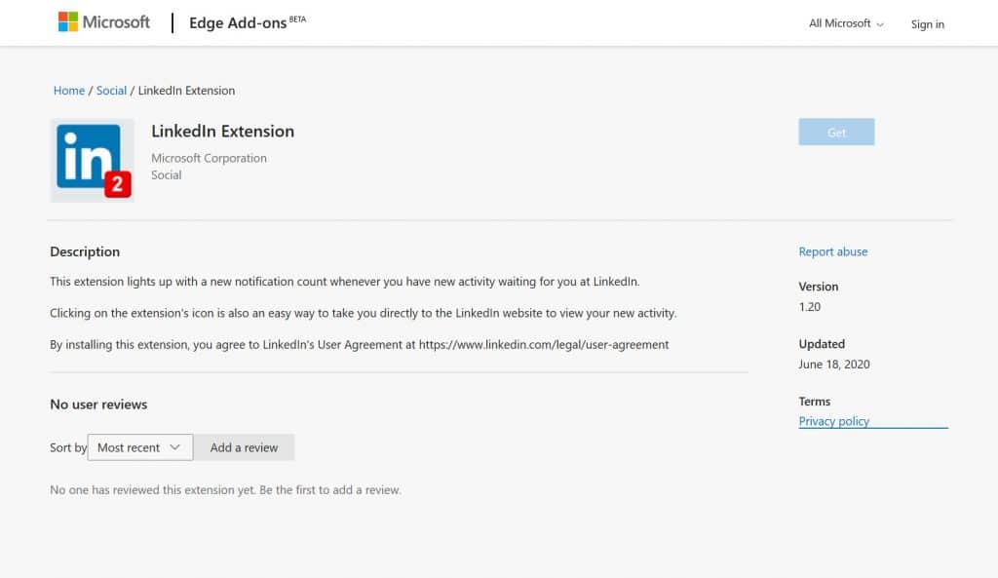Click the red notification badge showing 2

[x=117, y=184]
